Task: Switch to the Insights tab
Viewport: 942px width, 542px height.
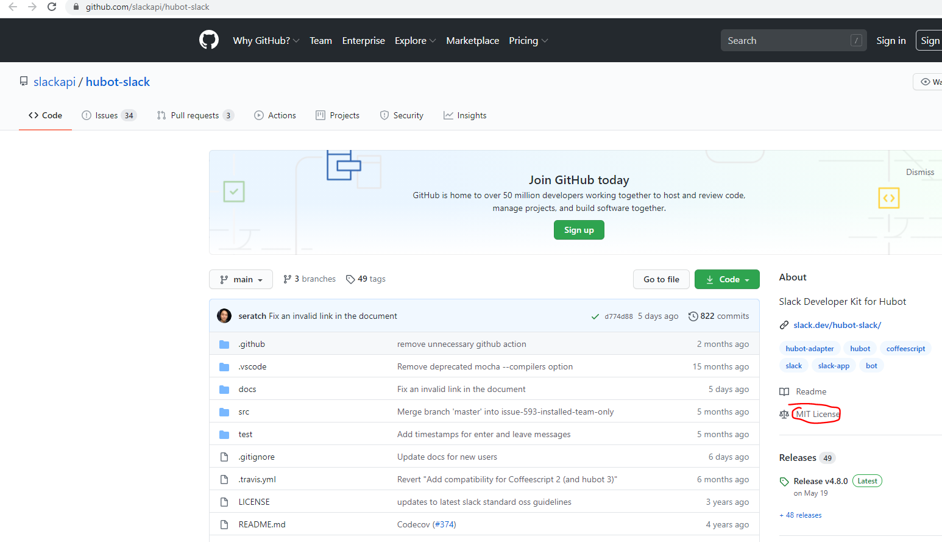Action: (x=465, y=115)
